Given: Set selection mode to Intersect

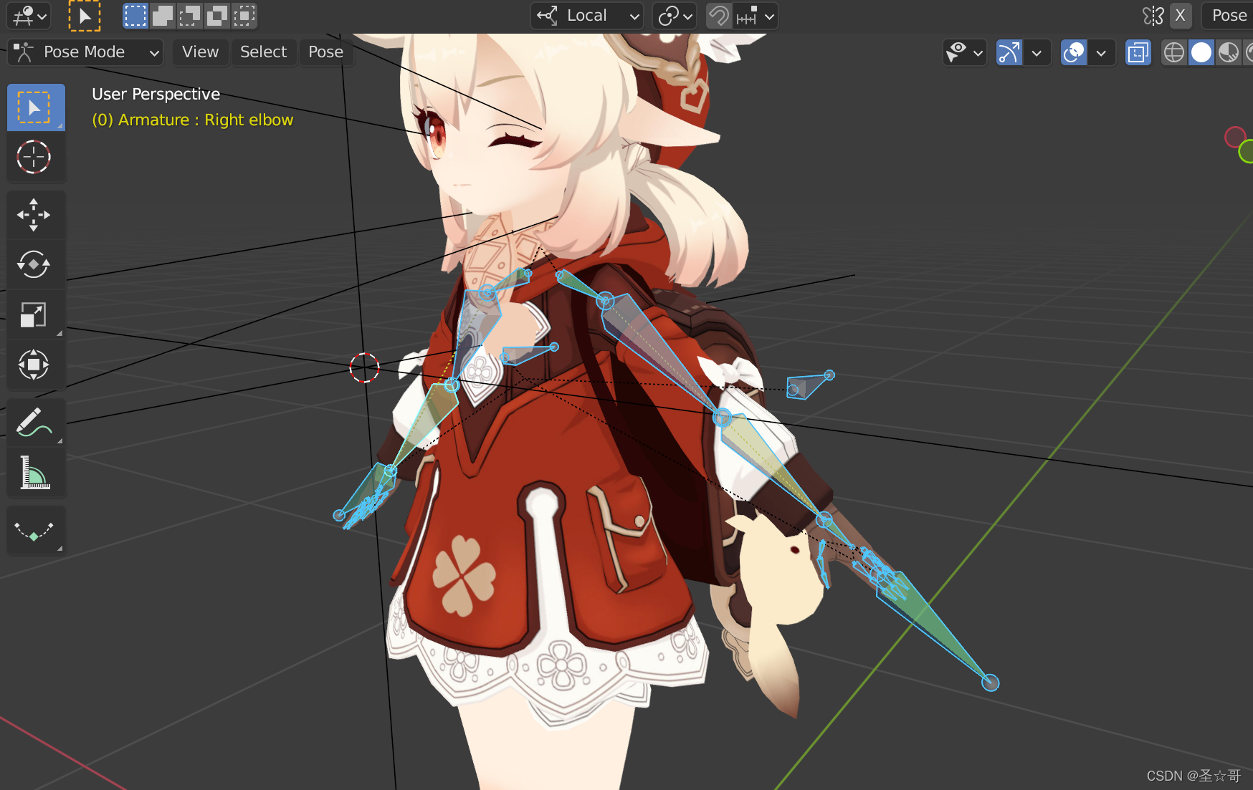Looking at the screenshot, I should click(244, 16).
